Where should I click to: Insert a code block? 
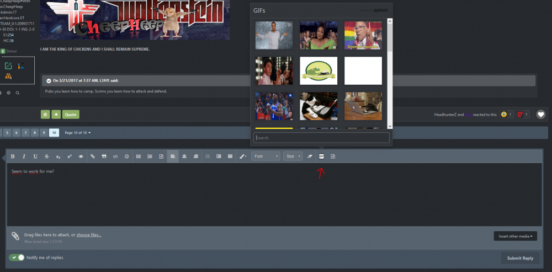click(x=115, y=156)
